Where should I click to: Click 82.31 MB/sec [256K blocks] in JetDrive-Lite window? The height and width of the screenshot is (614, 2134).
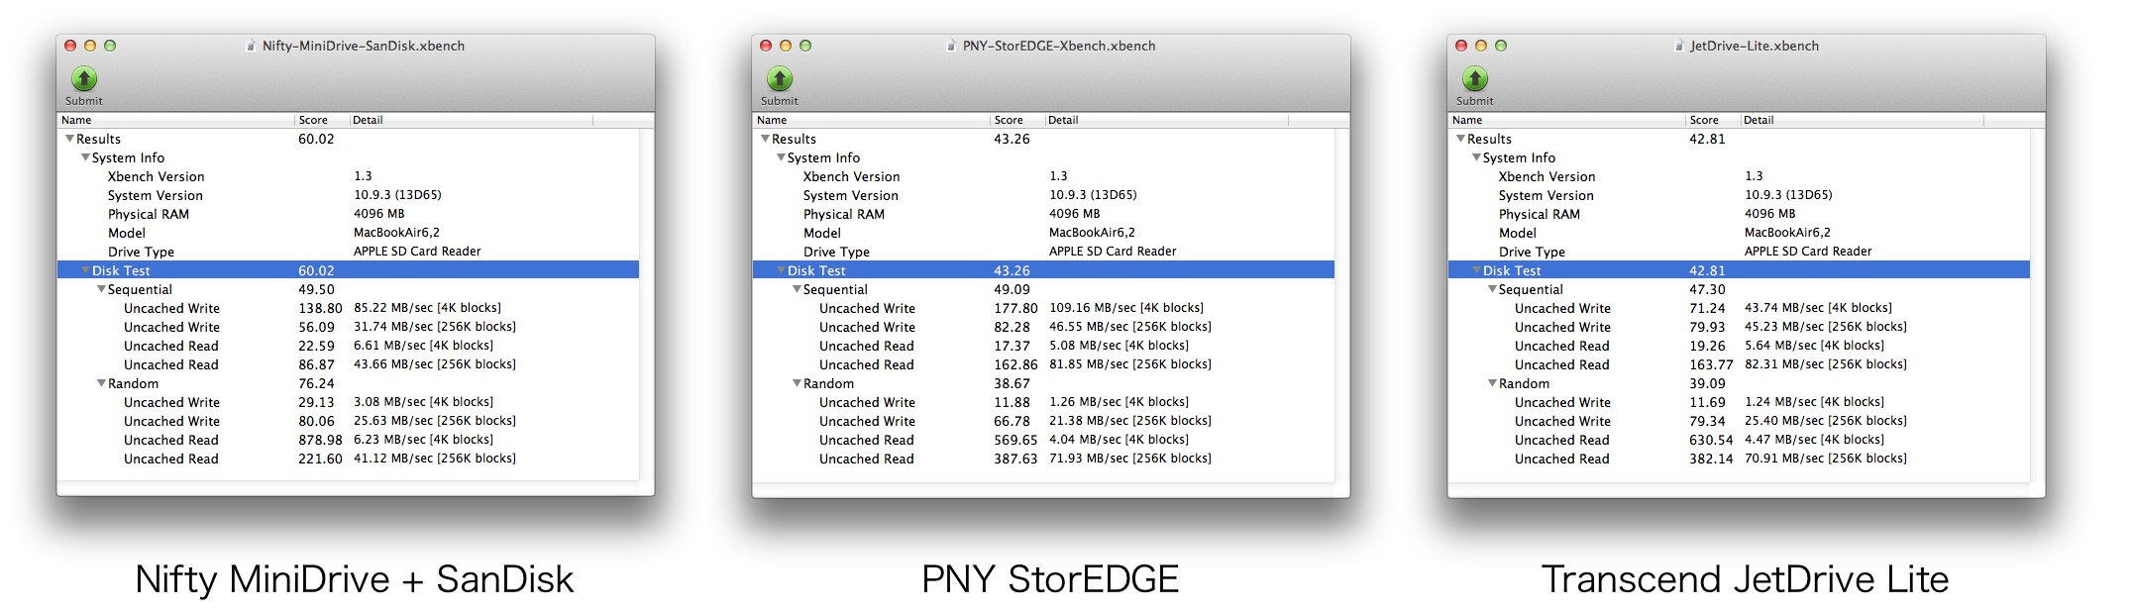pos(1826,364)
